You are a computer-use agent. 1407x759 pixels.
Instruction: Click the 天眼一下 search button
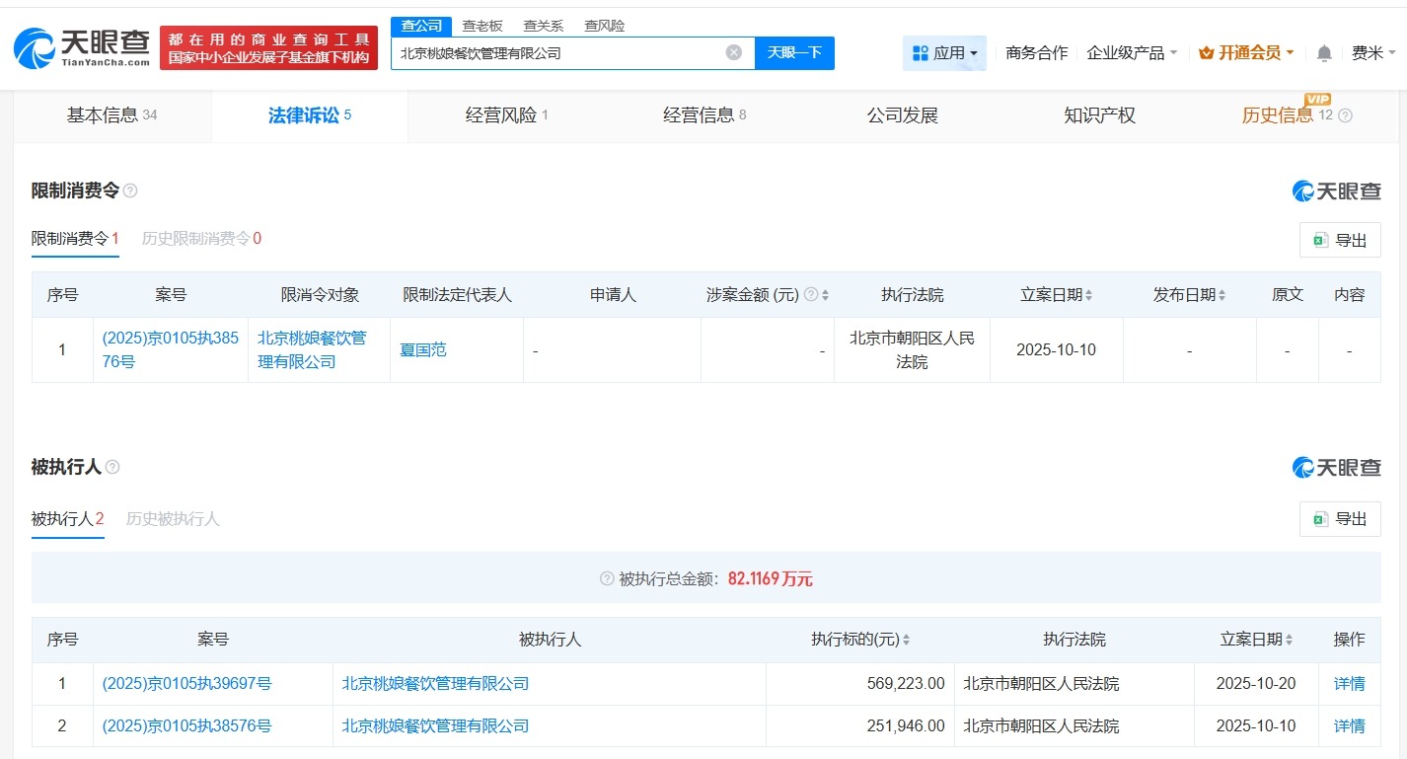click(x=794, y=53)
